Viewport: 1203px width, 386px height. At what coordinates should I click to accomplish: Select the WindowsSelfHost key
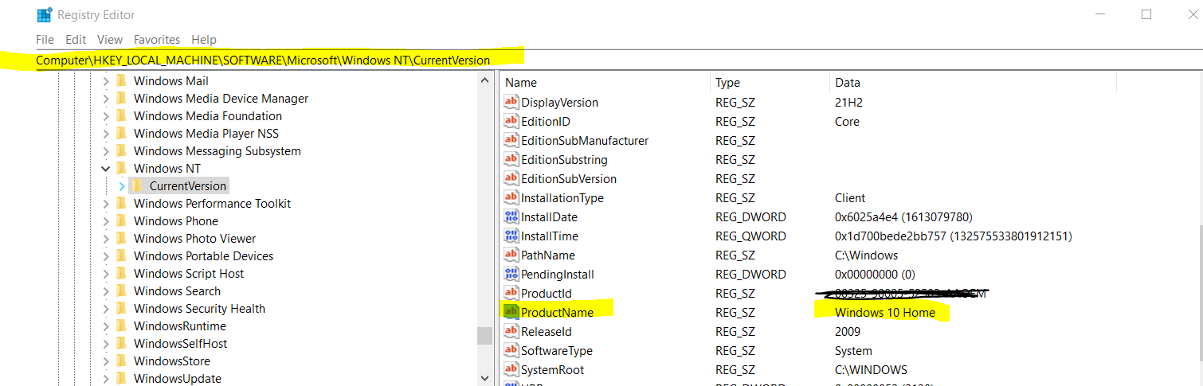[x=180, y=343]
